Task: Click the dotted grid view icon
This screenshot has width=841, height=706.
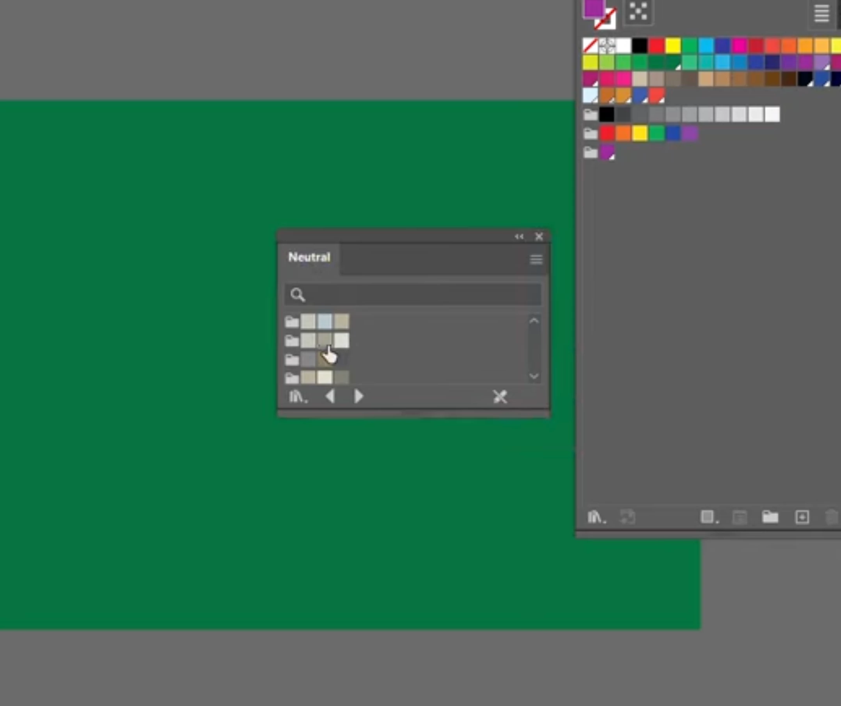Action: pyautogui.click(x=639, y=11)
